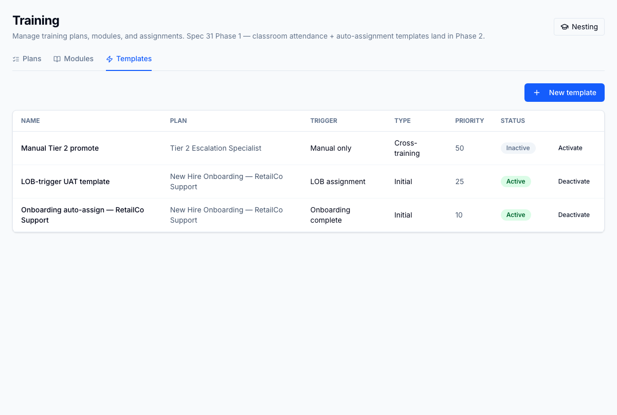Click the priority value 25

pyautogui.click(x=459, y=182)
